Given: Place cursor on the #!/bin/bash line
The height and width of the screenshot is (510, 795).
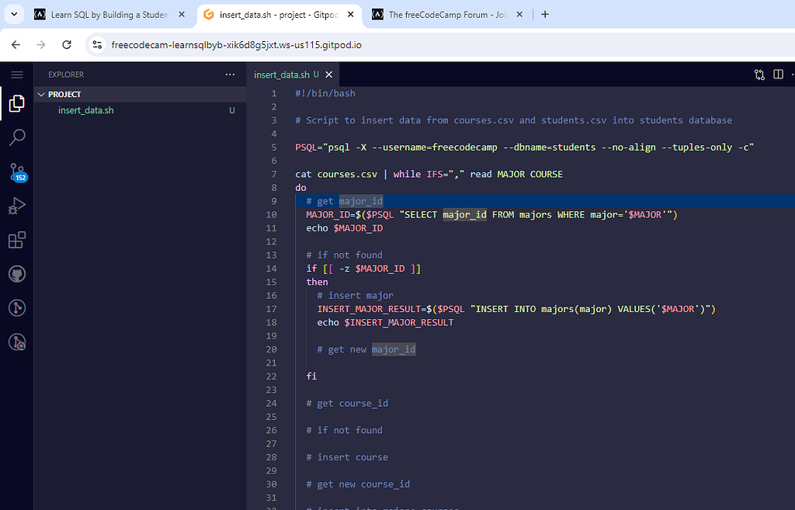Looking at the screenshot, I should tap(325, 93).
